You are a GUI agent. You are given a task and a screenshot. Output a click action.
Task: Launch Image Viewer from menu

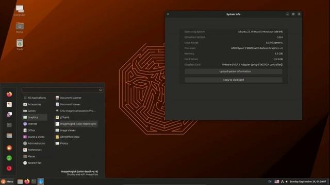[x=76, y=130]
